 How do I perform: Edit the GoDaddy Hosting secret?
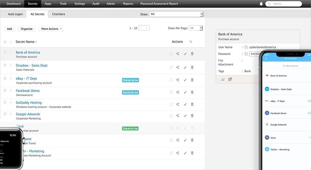pyautogui.click(x=185, y=105)
